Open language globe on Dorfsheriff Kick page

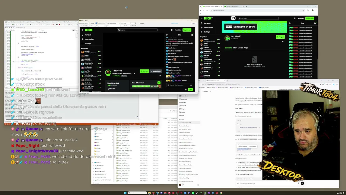click(x=294, y=18)
